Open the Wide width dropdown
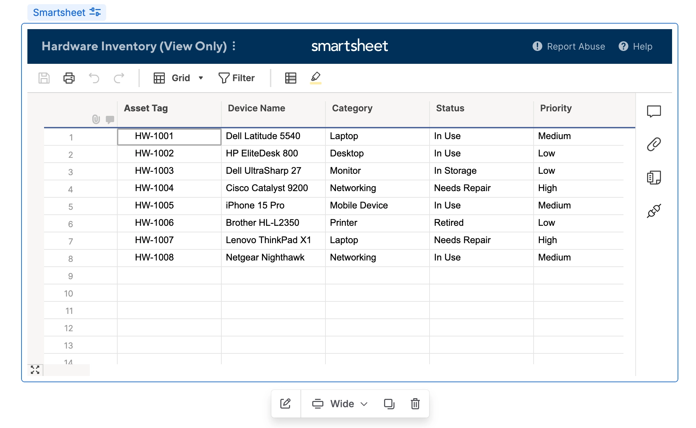 (340, 404)
